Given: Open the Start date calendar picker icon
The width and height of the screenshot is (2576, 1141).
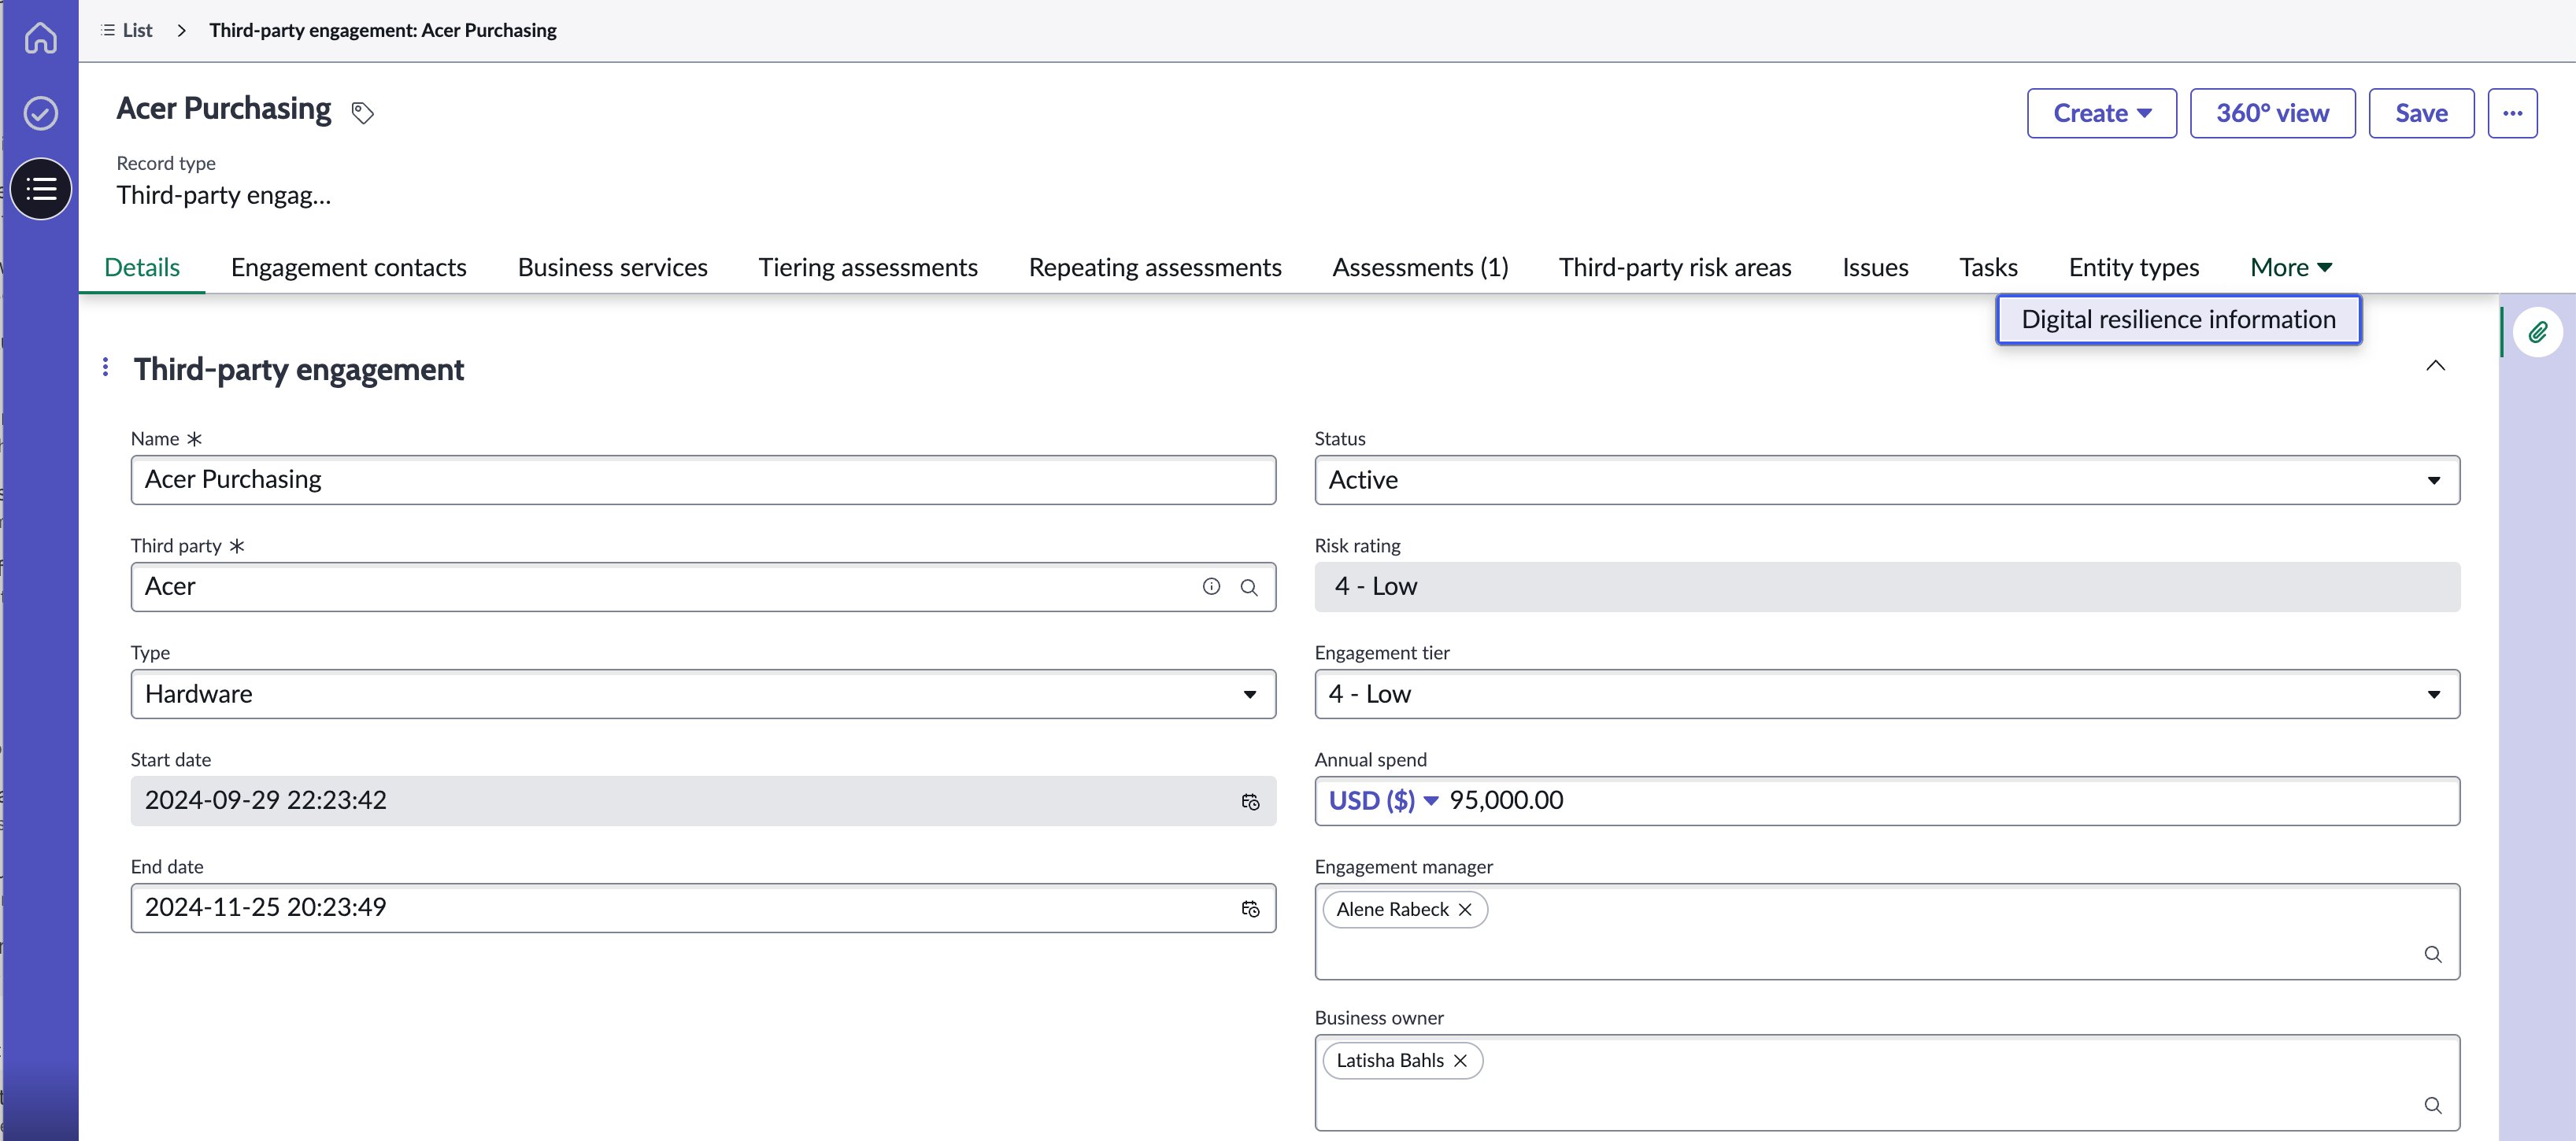Looking at the screenshot, I should coord(1250,801).
